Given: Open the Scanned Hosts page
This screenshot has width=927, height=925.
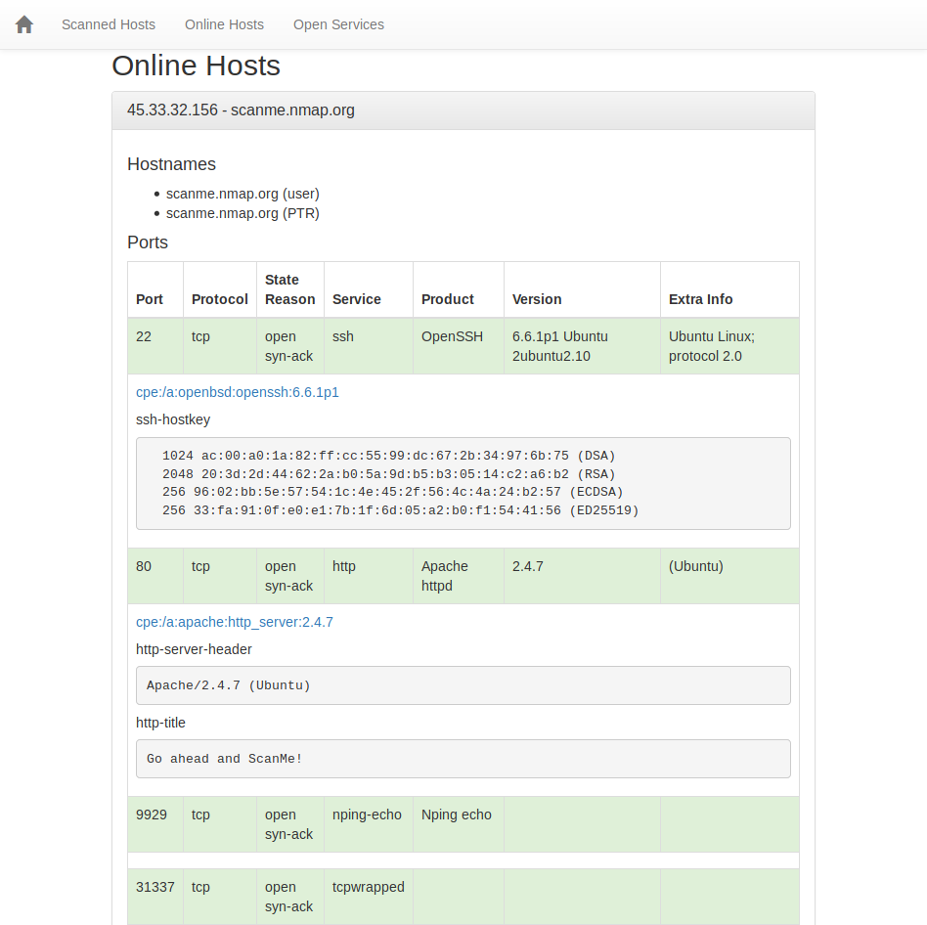Looking at the screenshot, I should click(x=108, y=24).
